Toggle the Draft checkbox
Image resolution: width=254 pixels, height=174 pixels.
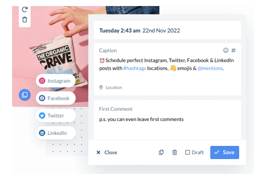(188, 152)
